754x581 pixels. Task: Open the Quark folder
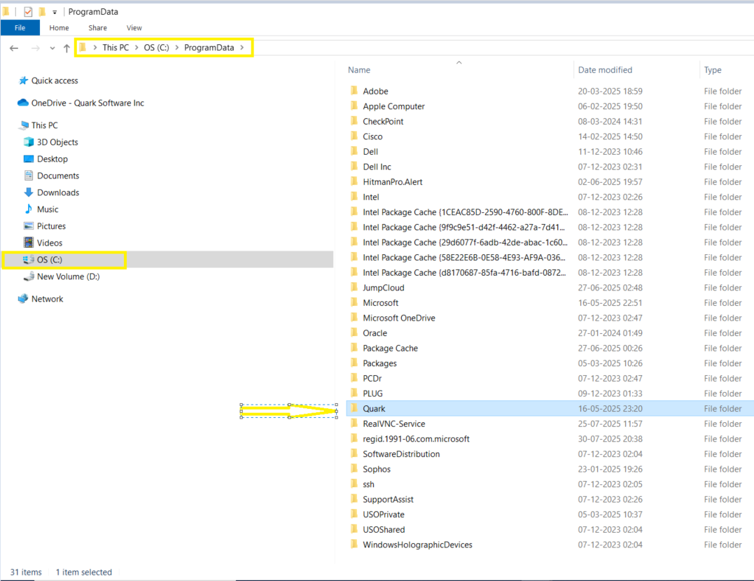[x=374, y=408]
